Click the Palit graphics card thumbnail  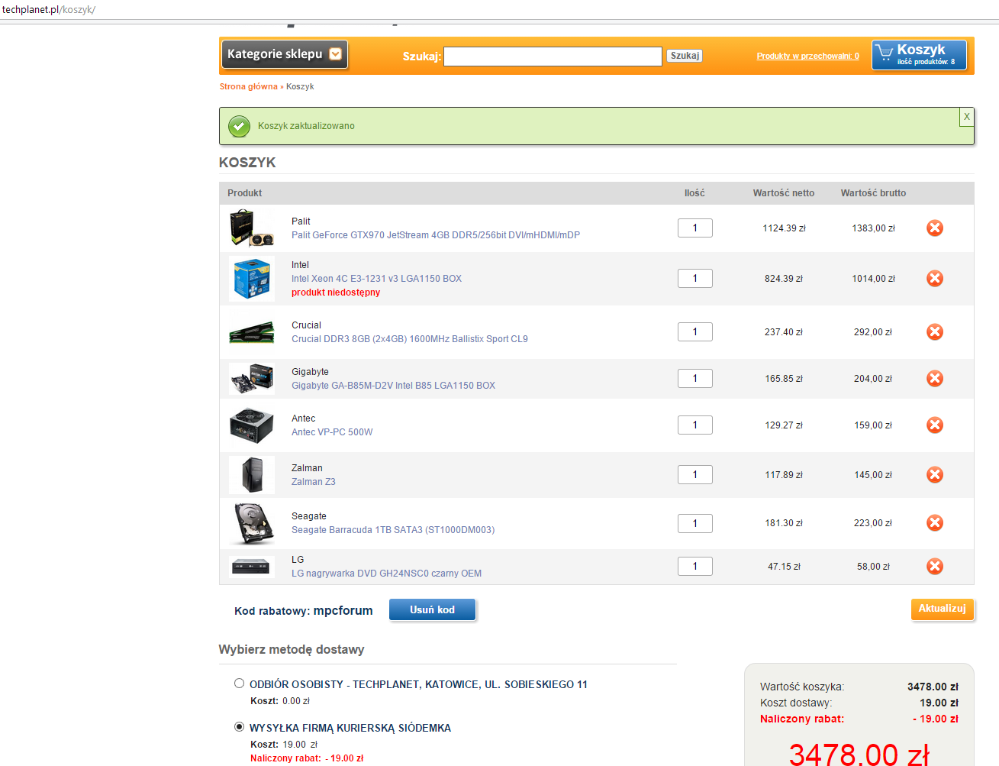tap(252, 228)
